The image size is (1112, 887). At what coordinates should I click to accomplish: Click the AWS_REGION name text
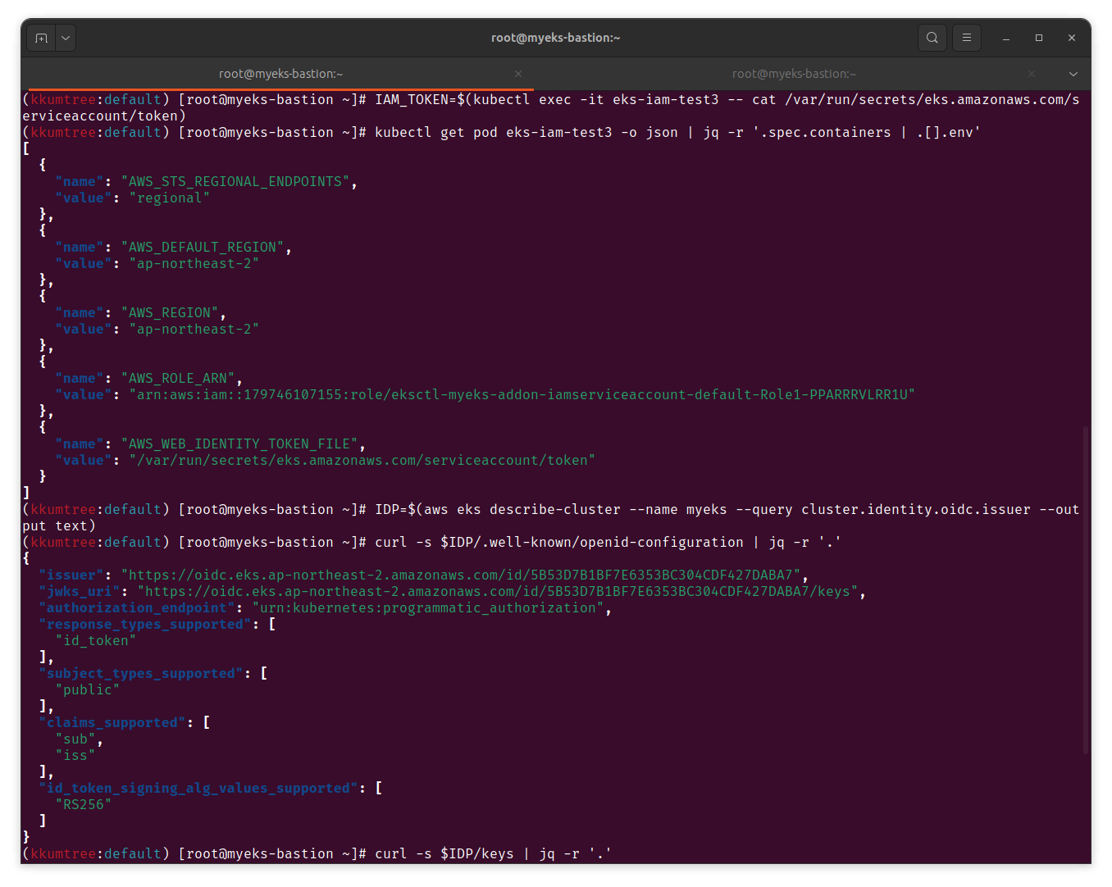[170, 313]
